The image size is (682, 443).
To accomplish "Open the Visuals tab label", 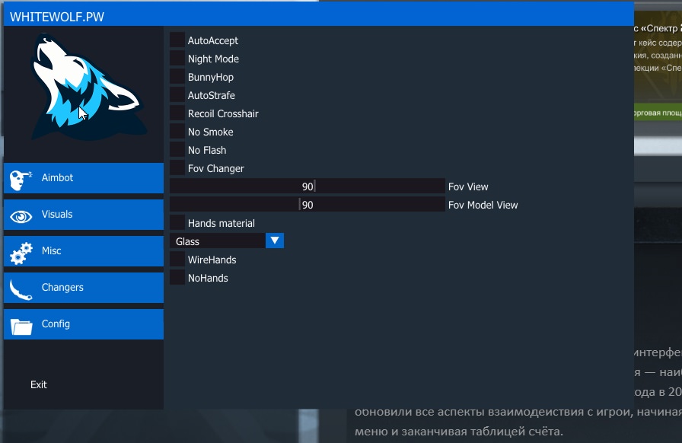I will (x=57, y=214).
